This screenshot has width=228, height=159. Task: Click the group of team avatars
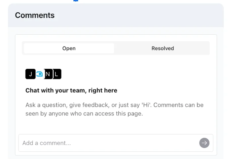[x=44, y=74]
